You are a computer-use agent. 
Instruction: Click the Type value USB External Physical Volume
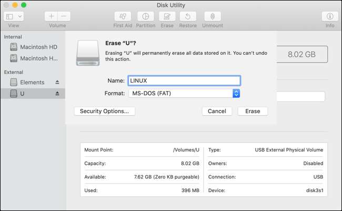(x=289, y=150)
